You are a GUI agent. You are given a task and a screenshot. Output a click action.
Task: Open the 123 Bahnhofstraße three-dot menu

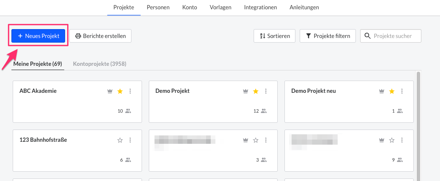(130, 140)
